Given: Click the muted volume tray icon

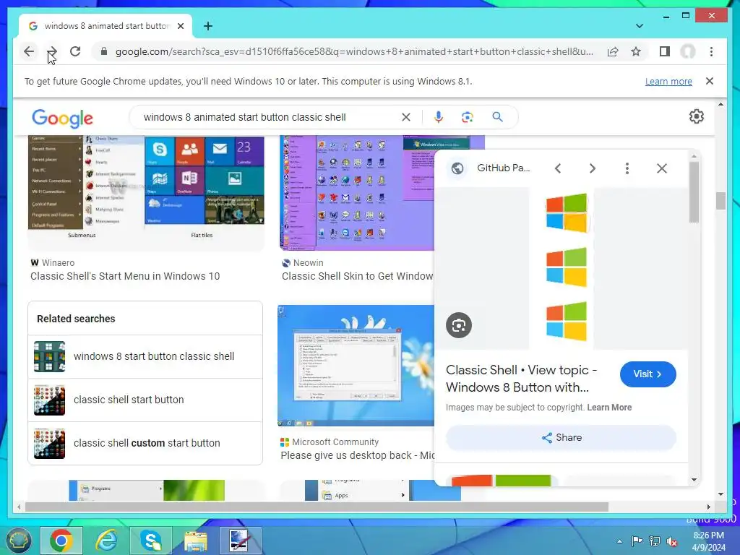Looking at the screenshot, I should tap(671, 542).
